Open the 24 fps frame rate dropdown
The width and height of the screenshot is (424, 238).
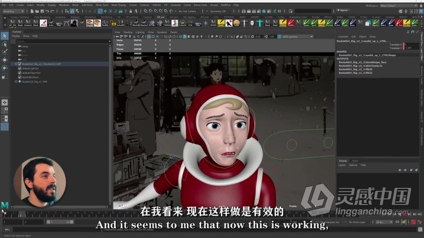point(384,222)
